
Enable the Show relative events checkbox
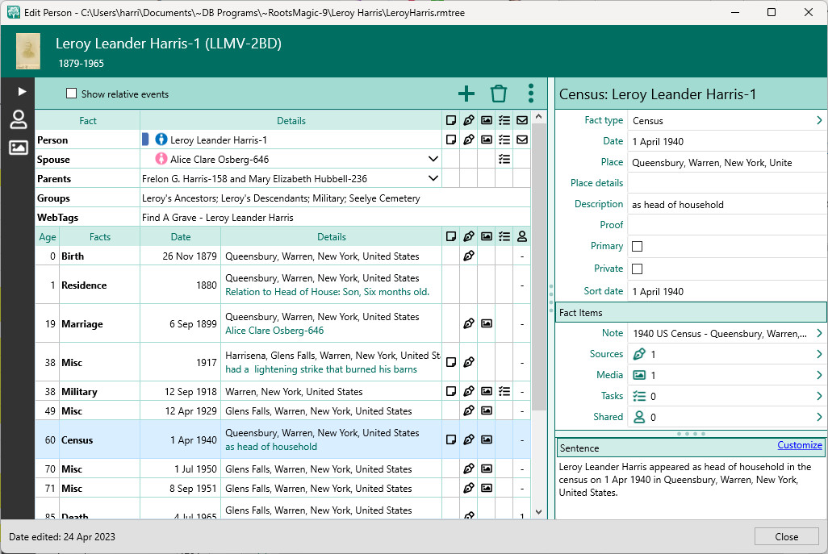click(71, 94)
